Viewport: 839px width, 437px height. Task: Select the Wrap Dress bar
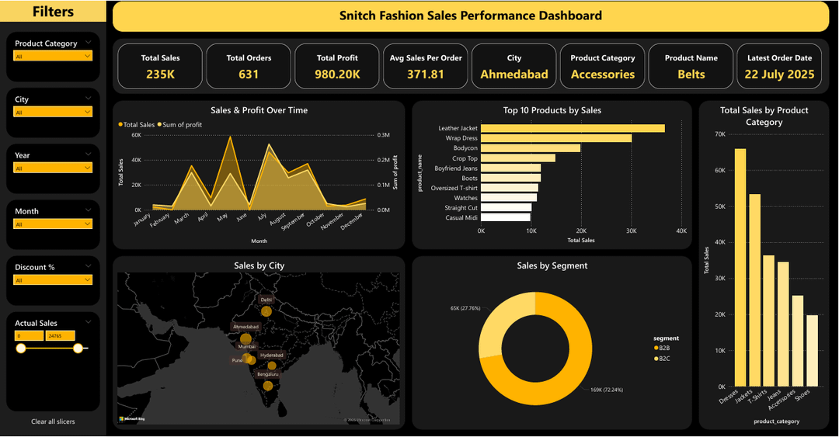coord(556,138)
